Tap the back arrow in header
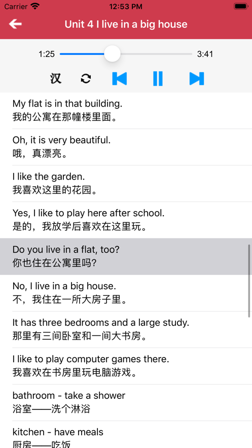Viewport: 252px width, 448px height. (15, 24)
